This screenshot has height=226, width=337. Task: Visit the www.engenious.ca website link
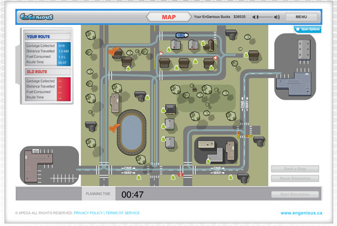pos(301,213)
